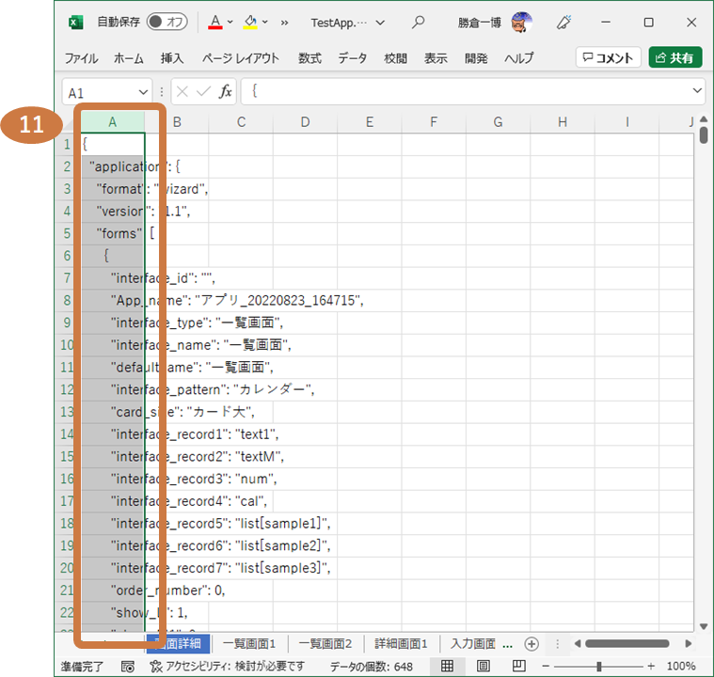Click the fill color bucket icon
This screenshot has width=714, height=677.
[249, 22]
